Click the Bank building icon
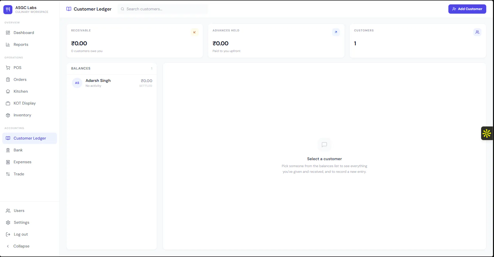 (x=8, y=150)
